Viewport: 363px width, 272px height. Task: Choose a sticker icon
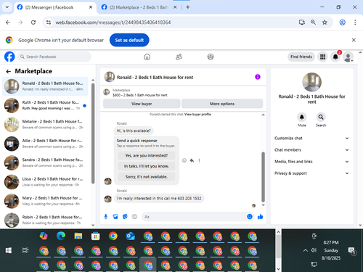coord(125,217)
